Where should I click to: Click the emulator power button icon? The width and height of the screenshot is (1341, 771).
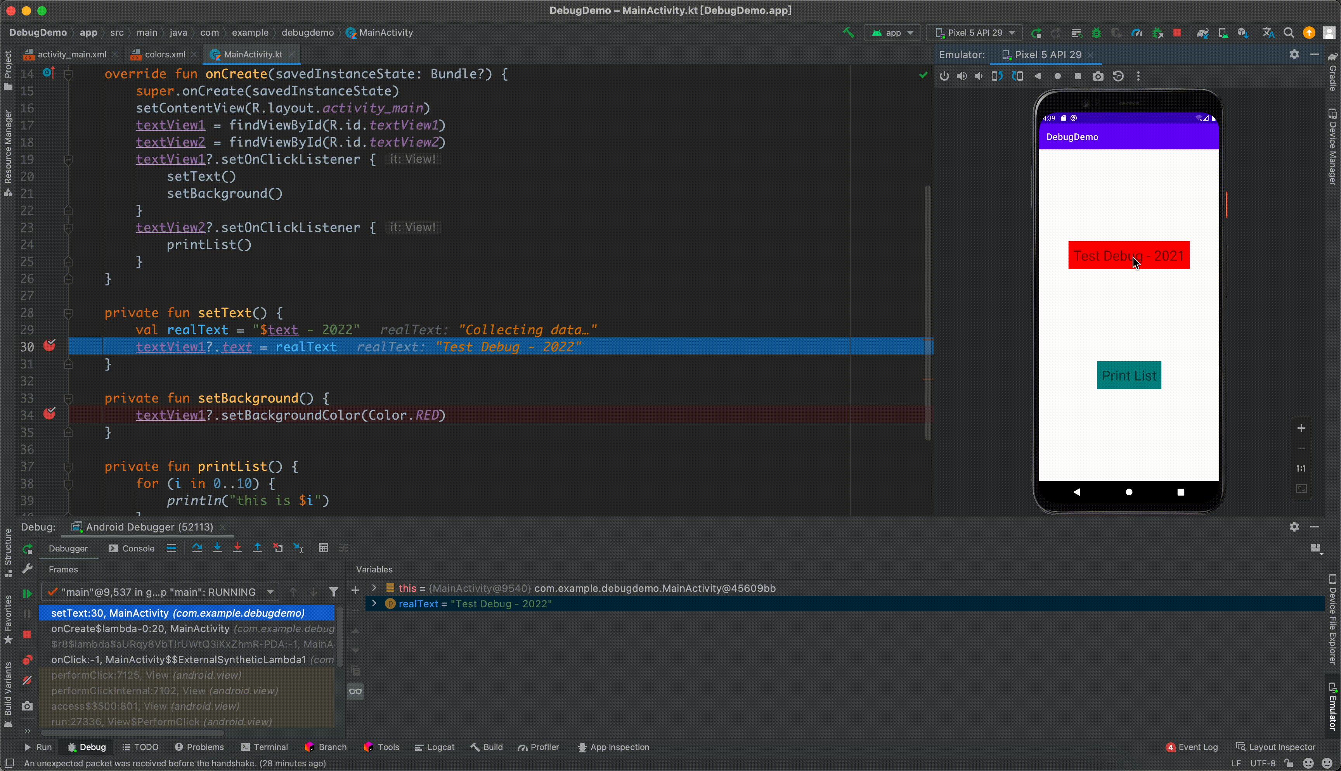pos(944,76)
